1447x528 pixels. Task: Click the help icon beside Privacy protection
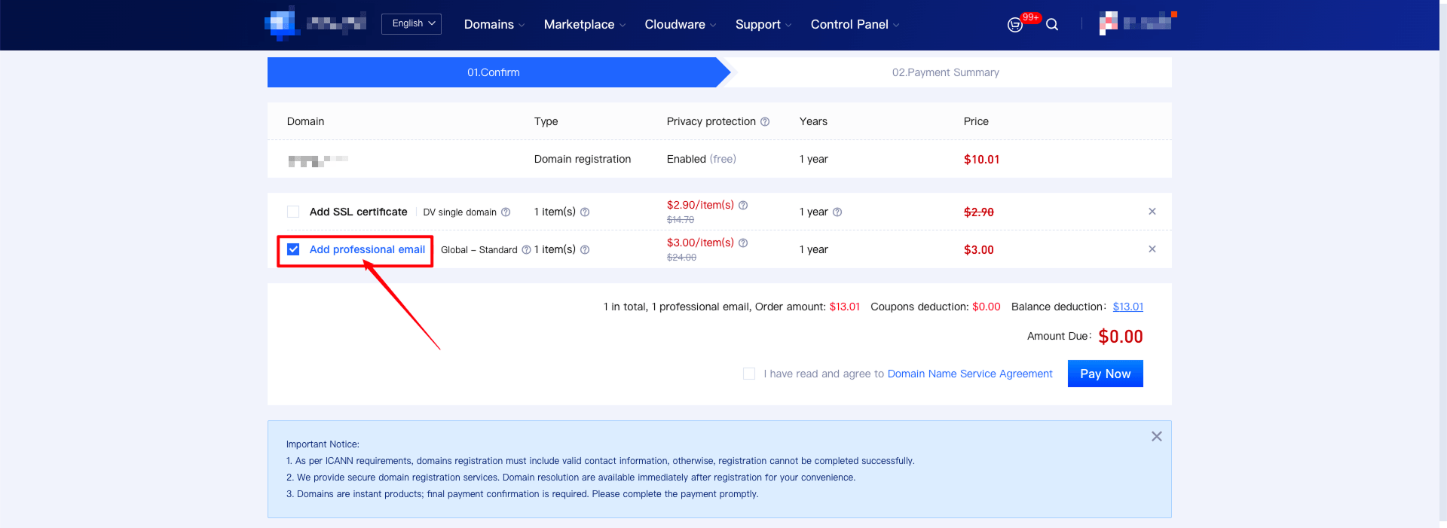point(765,122)
